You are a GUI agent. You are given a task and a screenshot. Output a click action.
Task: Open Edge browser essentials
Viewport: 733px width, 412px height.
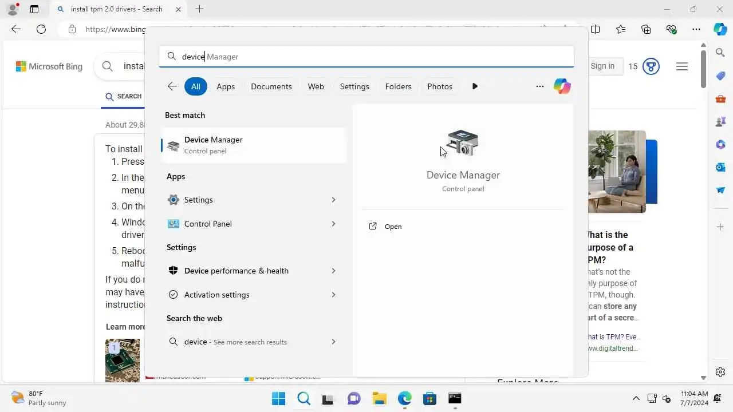tap(671, 29)
